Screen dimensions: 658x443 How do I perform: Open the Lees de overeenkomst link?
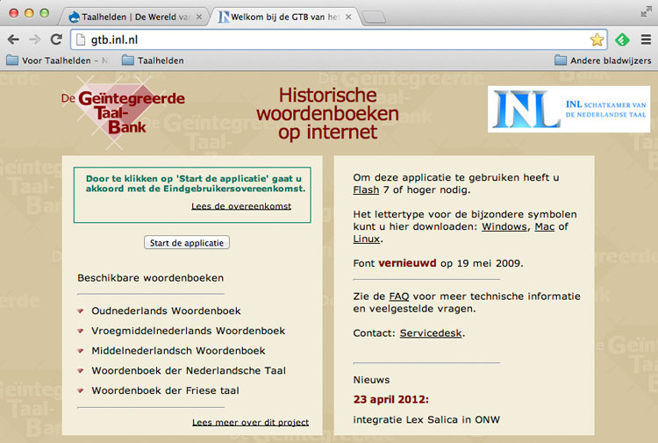[241, 206]
